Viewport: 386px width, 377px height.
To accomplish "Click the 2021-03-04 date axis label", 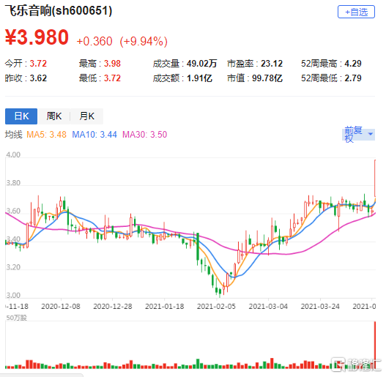I will click(268, 307).
